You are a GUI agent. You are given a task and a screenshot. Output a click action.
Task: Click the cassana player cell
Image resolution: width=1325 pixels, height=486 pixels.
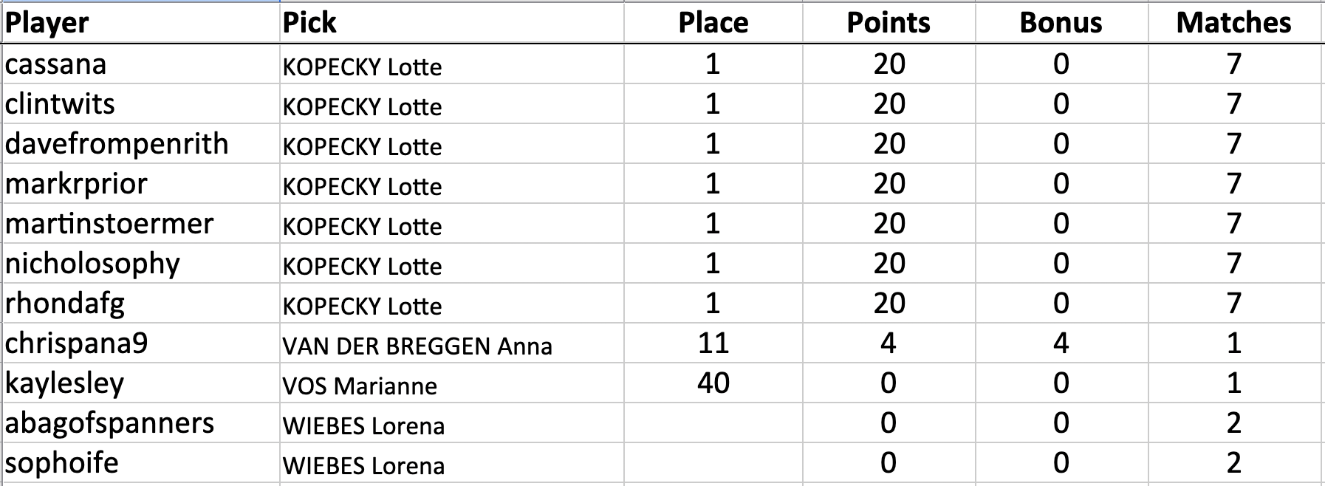coord(140,64)
